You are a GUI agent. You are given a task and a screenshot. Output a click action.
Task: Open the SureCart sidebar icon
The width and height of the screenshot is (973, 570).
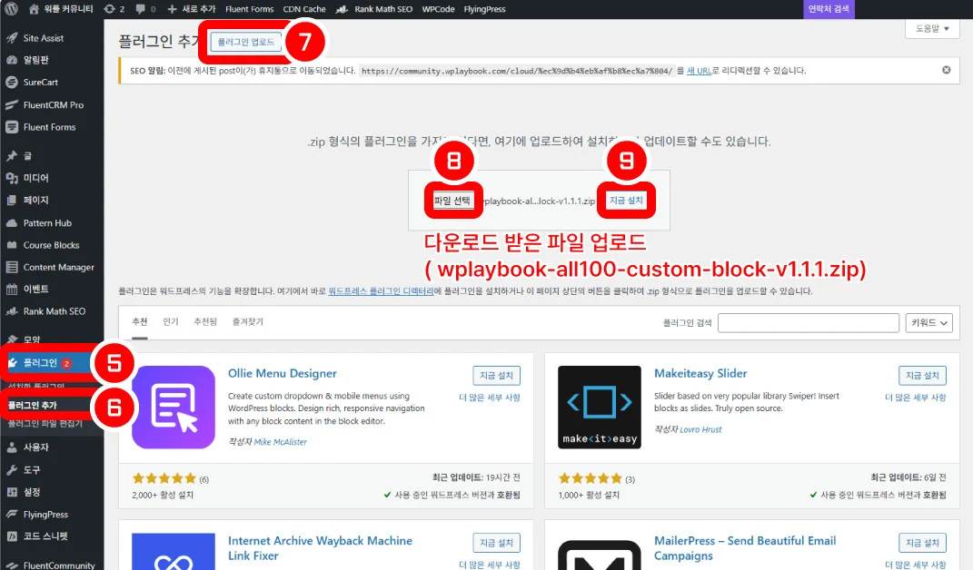click(x=12, y=82)
